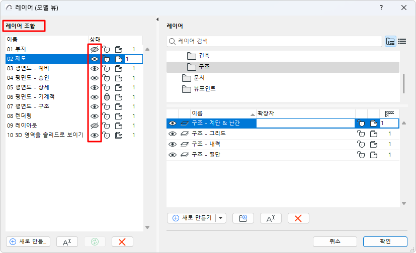
Task: Click solid/wireframe icon of 01 부지 row
Action: pyautogui.click(x=119, y=49)
